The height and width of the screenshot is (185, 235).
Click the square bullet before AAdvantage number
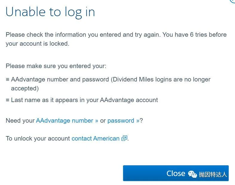(7, 80)
